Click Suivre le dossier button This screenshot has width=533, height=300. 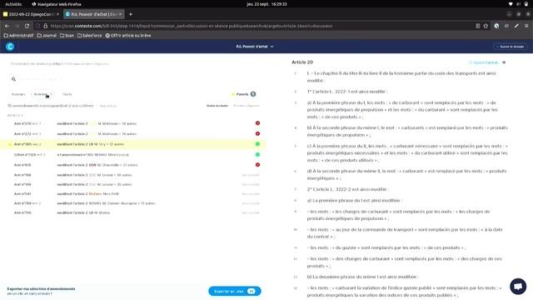[510, 47]
